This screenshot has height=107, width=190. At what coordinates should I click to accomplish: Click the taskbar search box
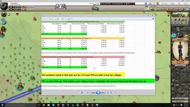click(x=20, y=105)
